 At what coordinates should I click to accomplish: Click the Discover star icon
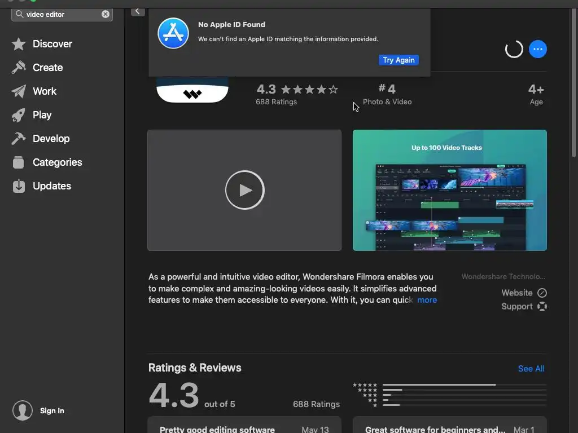click(19, 44)
